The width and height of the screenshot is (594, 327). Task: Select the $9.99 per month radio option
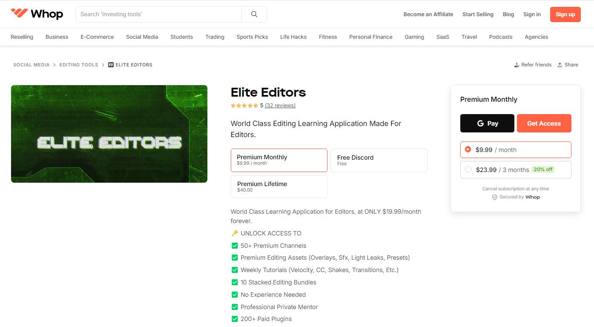click(468, 149)
